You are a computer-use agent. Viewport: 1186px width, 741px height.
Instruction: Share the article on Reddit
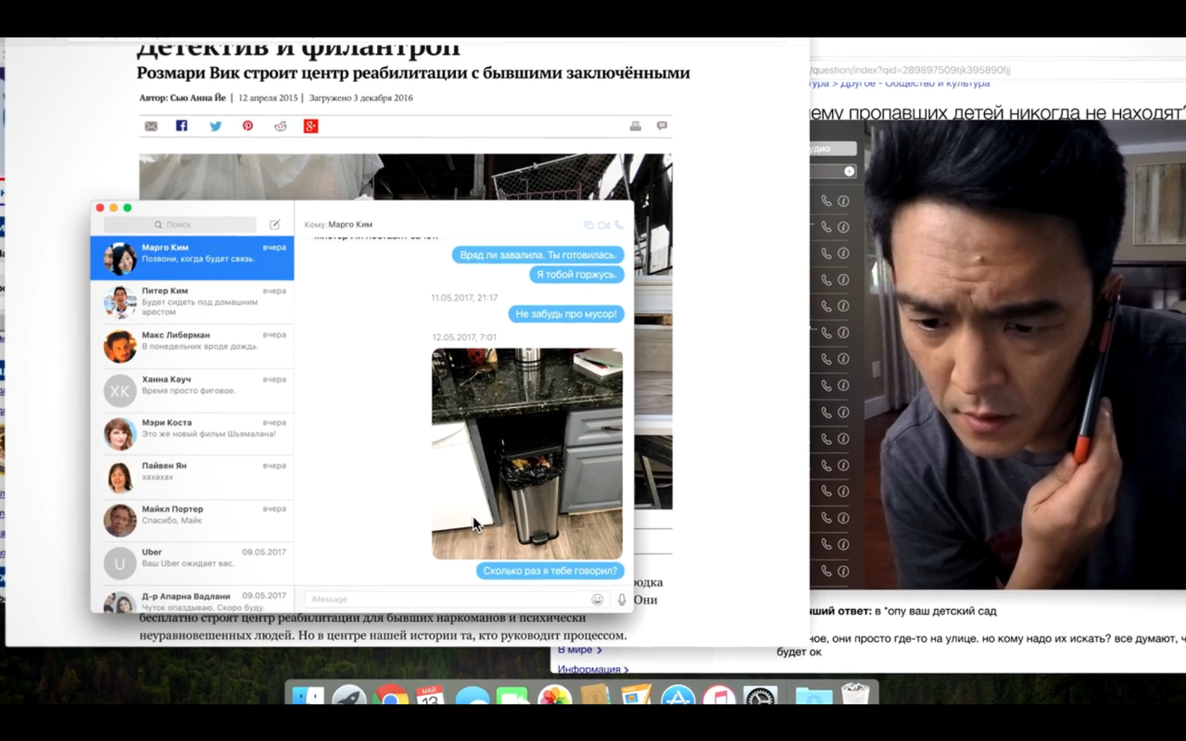[x=280, y=126]
